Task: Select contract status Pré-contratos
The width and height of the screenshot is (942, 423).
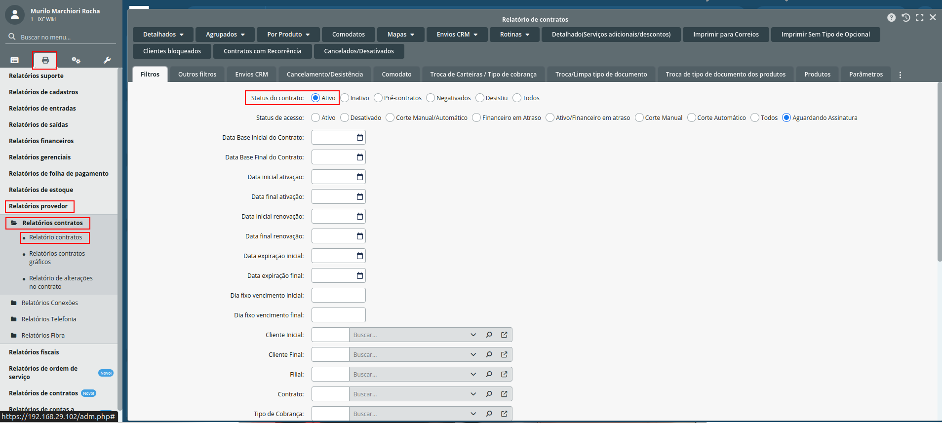Action: pos(378,98)
